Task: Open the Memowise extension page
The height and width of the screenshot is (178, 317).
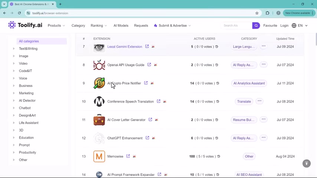Action: point(115,156)
